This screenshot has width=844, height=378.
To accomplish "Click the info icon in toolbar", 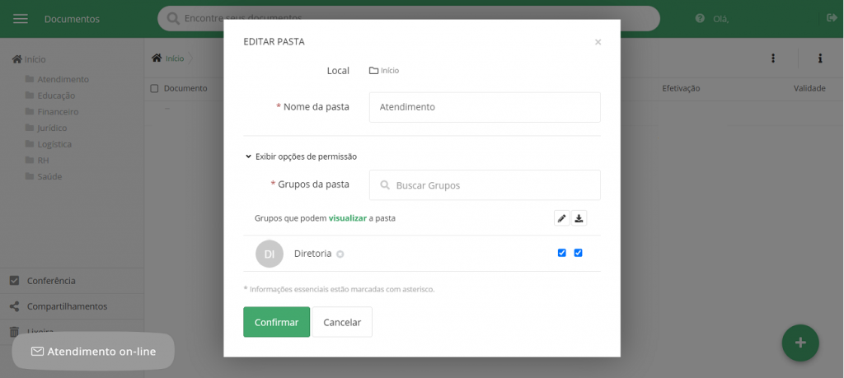I will pyautogui.click(x=820, y=58).
